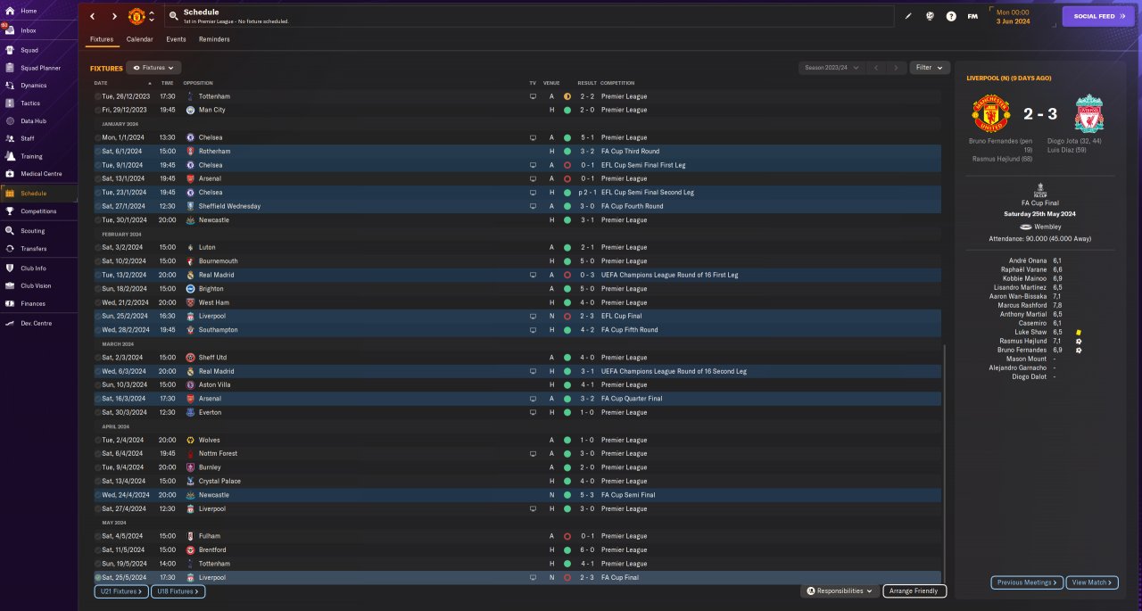Image resolution: width=1142 pixels, height=611 pixels.
Task: Toggle reminder circle for Sun, 18/2/2024 fixture
Action: tap(97, 289)
